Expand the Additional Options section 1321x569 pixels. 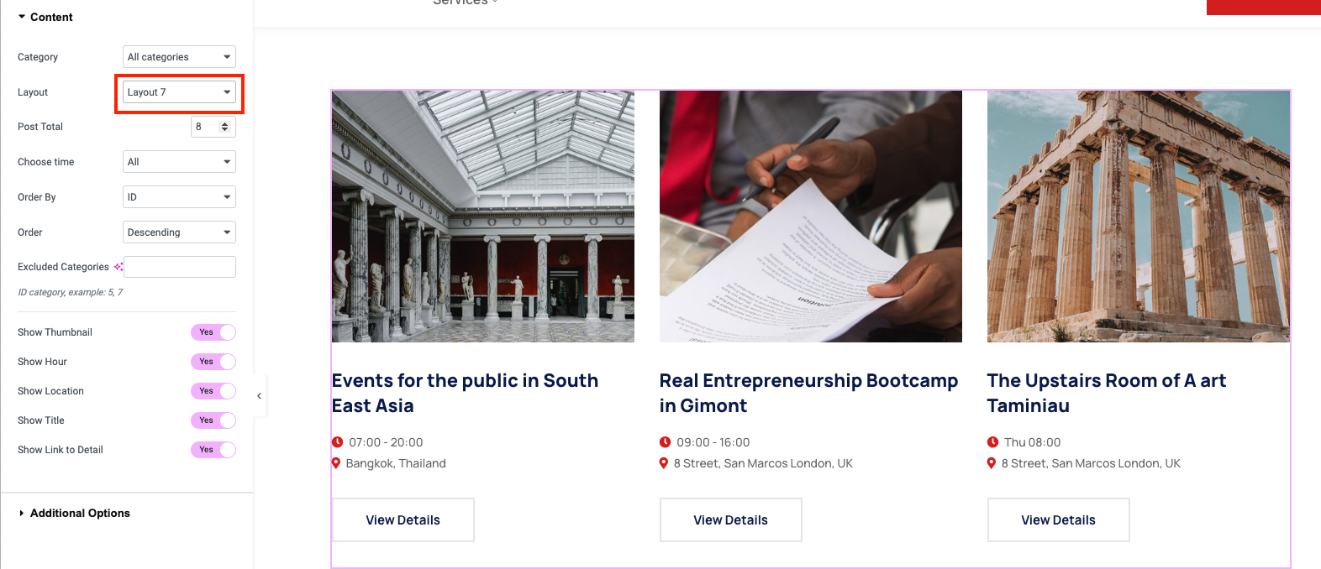coord(80,513)
